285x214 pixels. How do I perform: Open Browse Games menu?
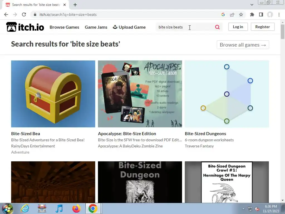[x=64, y=27]
